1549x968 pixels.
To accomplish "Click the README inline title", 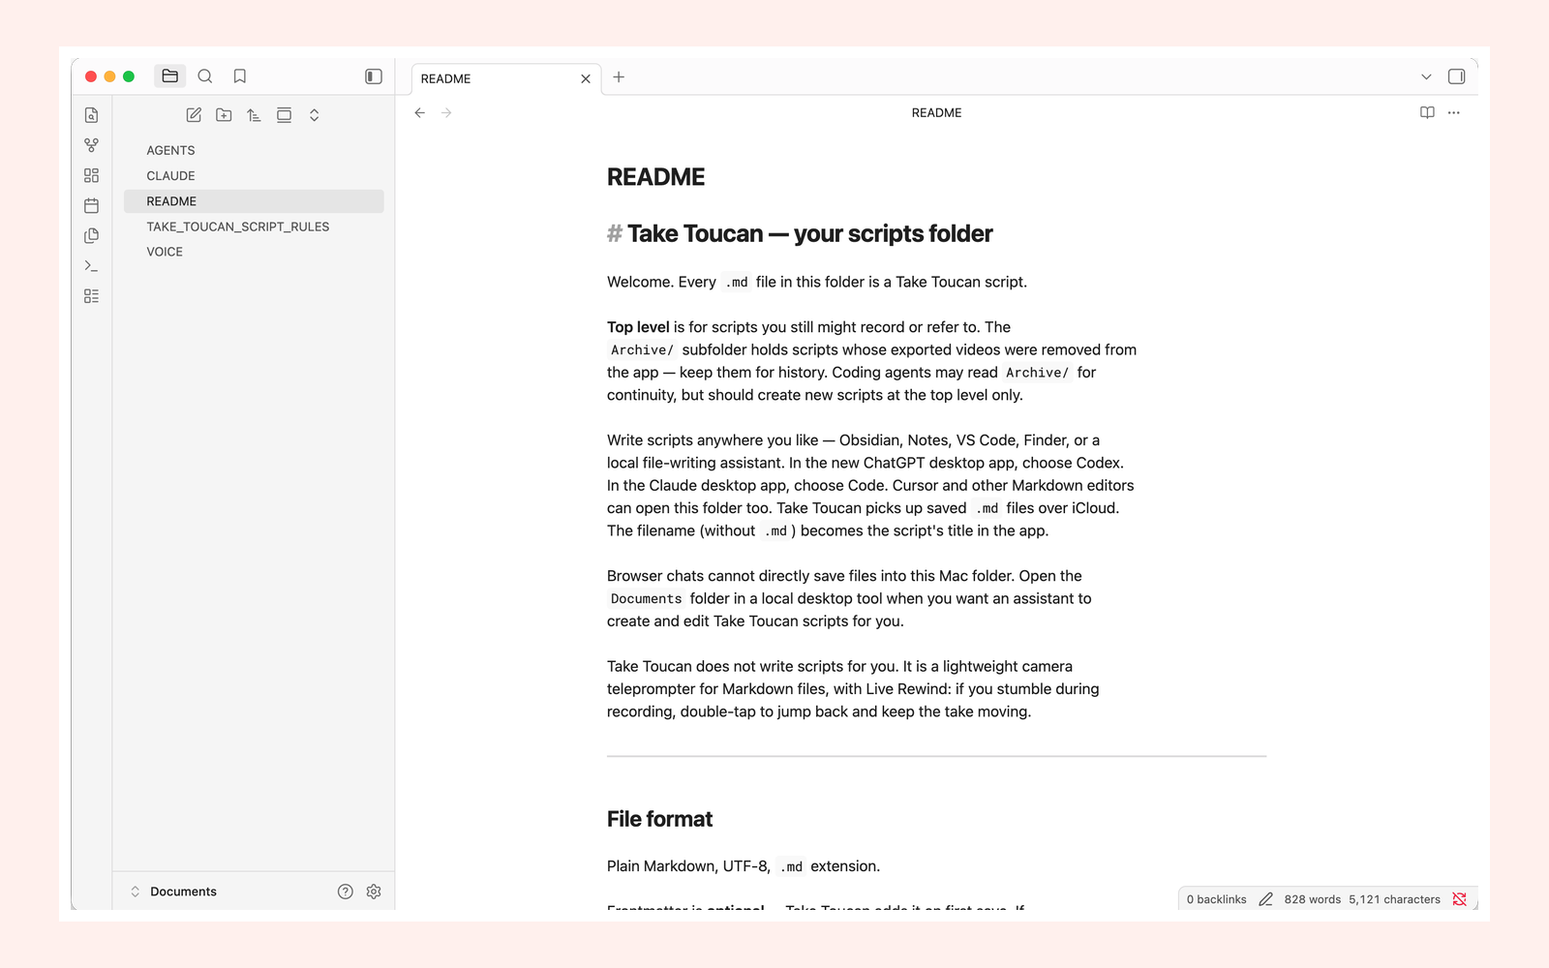I will pos(656,177).
